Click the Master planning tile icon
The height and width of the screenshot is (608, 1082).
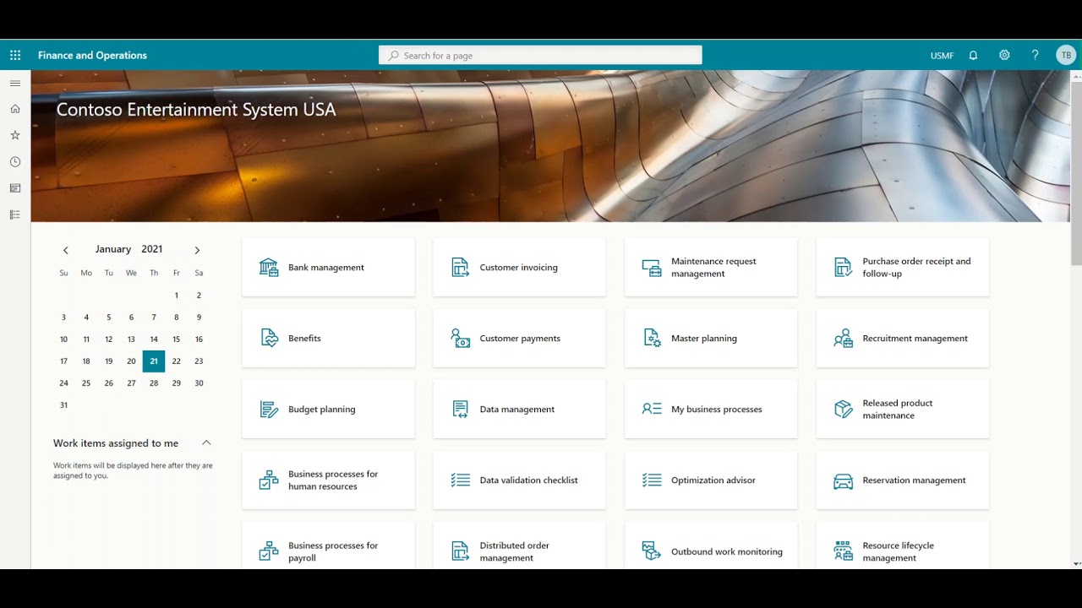652,339
